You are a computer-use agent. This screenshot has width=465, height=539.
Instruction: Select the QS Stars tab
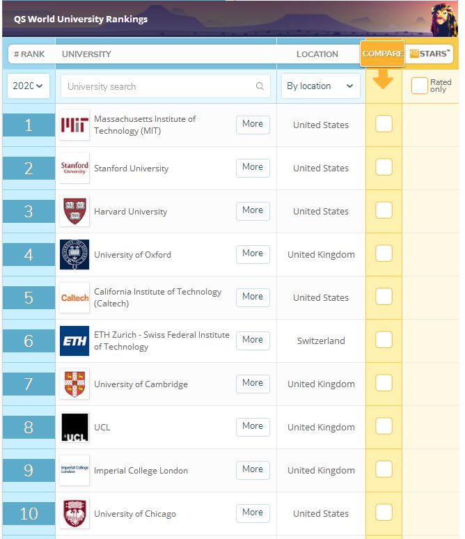coord(429,54)
